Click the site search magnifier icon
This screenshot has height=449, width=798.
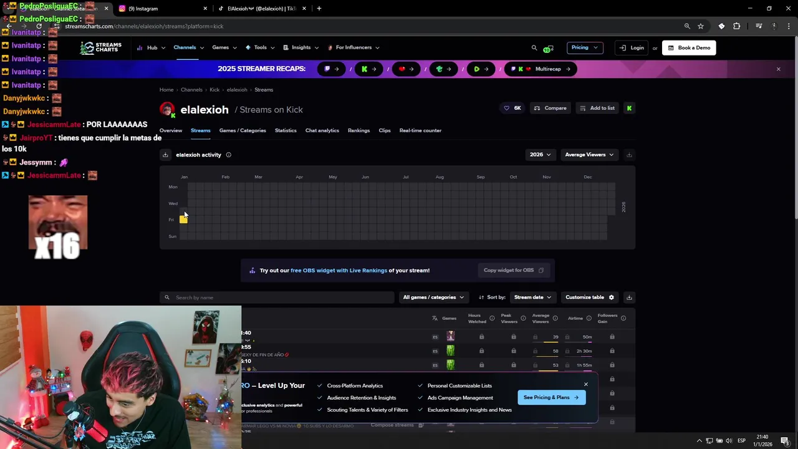click(x=534, y=47)
